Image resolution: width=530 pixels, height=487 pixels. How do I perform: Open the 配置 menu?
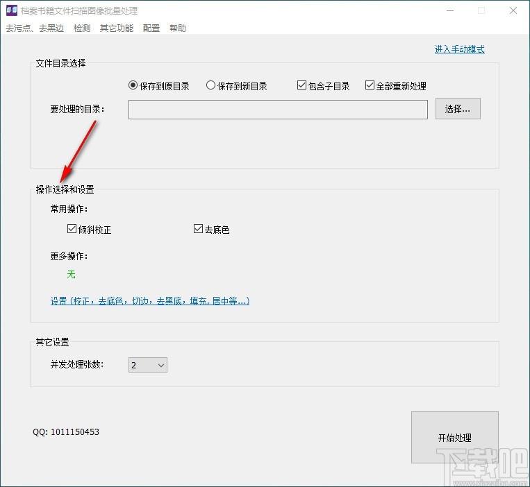[x=151, y=28]
